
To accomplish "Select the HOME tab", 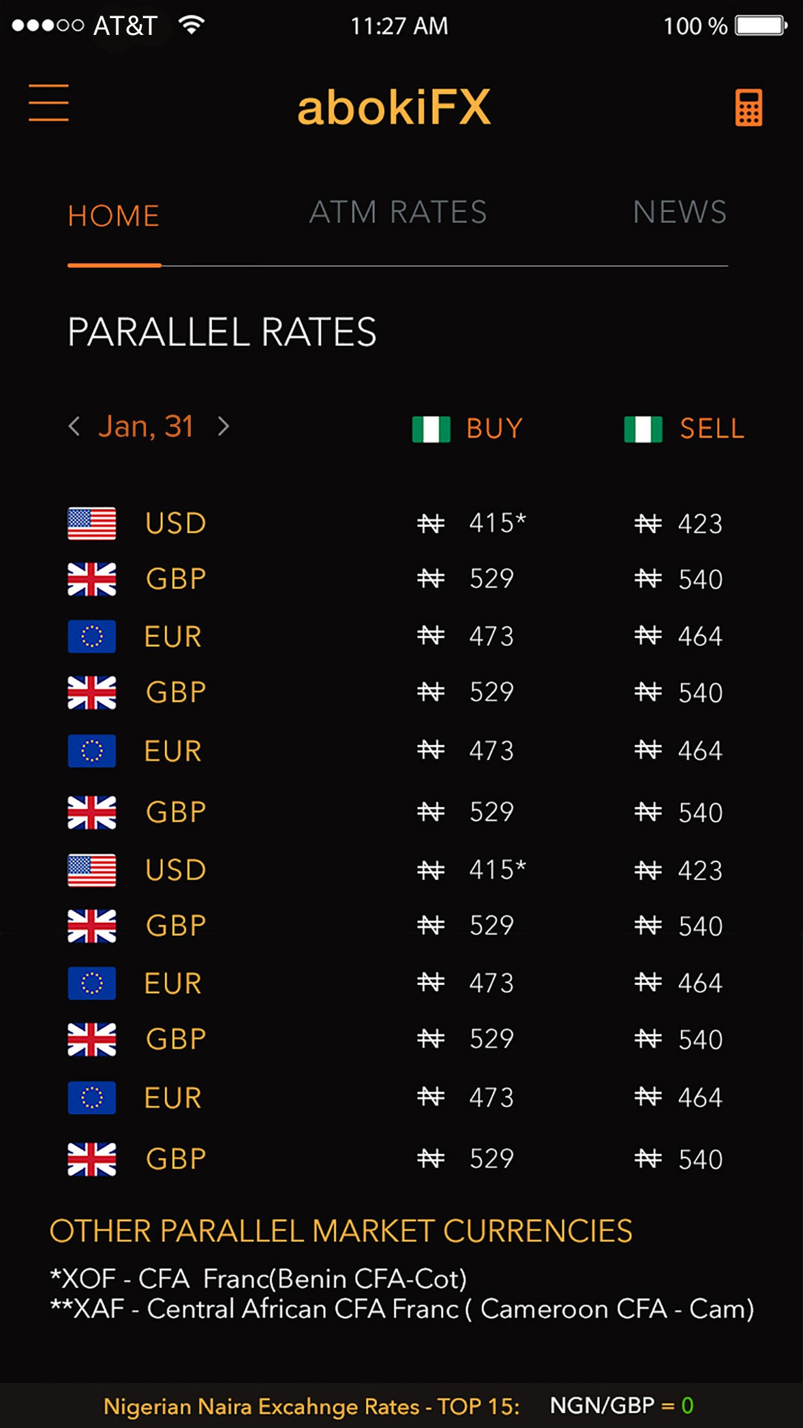I will pos(114,216).
